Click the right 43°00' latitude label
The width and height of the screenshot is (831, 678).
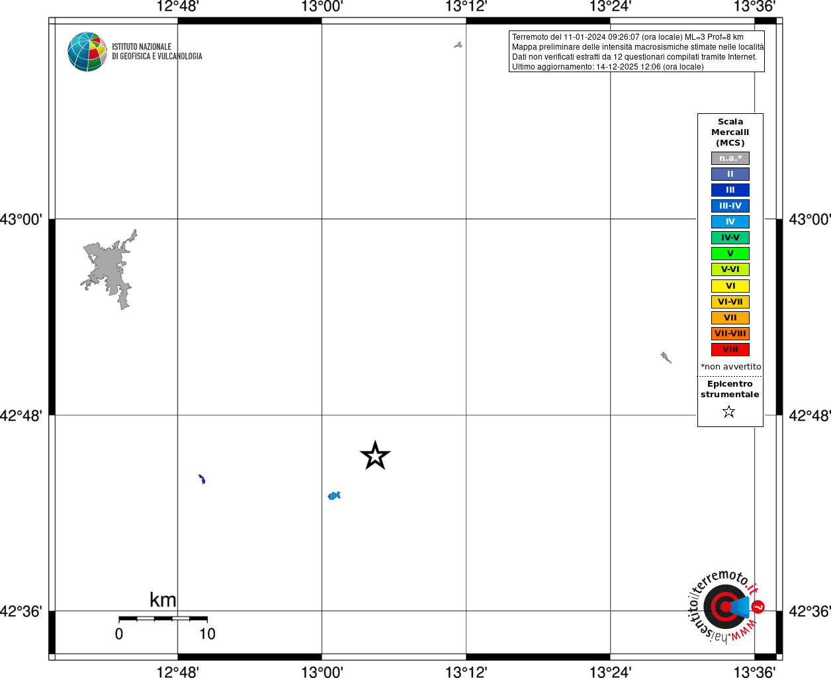[x=810, y=219]
